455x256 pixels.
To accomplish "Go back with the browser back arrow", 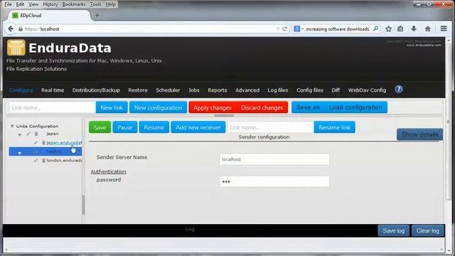I will (x=11, y=28).
